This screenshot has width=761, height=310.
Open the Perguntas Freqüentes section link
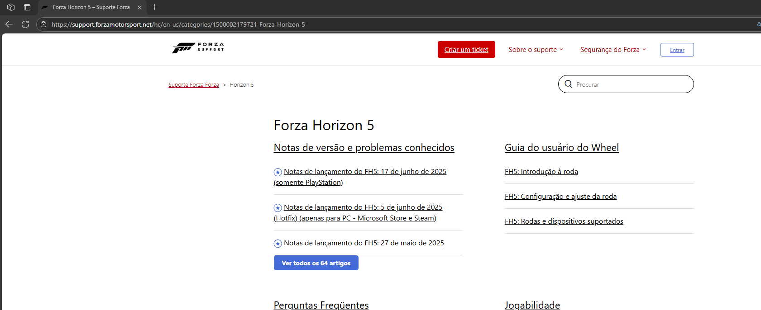point(321,305)
